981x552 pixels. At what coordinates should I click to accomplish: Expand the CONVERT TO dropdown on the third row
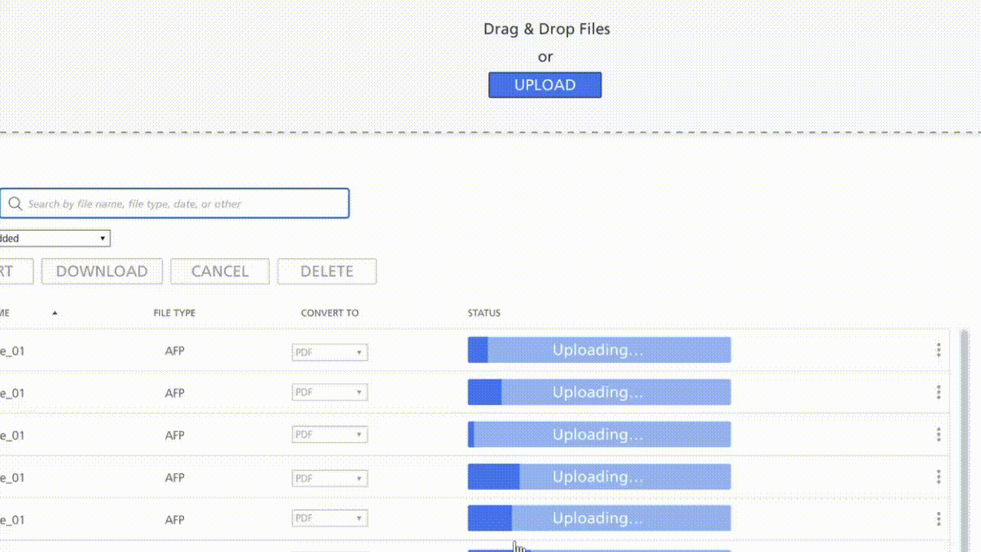[359, 434]
